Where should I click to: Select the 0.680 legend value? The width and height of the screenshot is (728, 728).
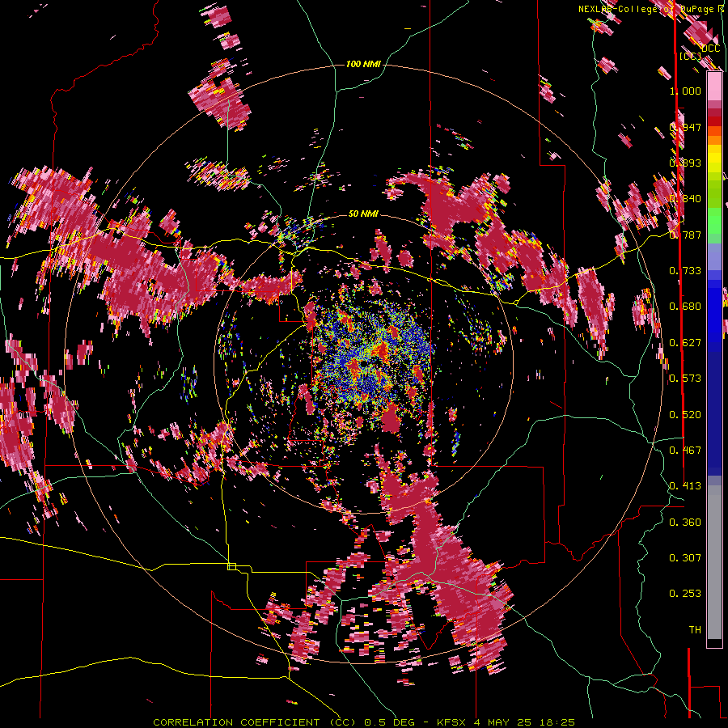(685, 307)
